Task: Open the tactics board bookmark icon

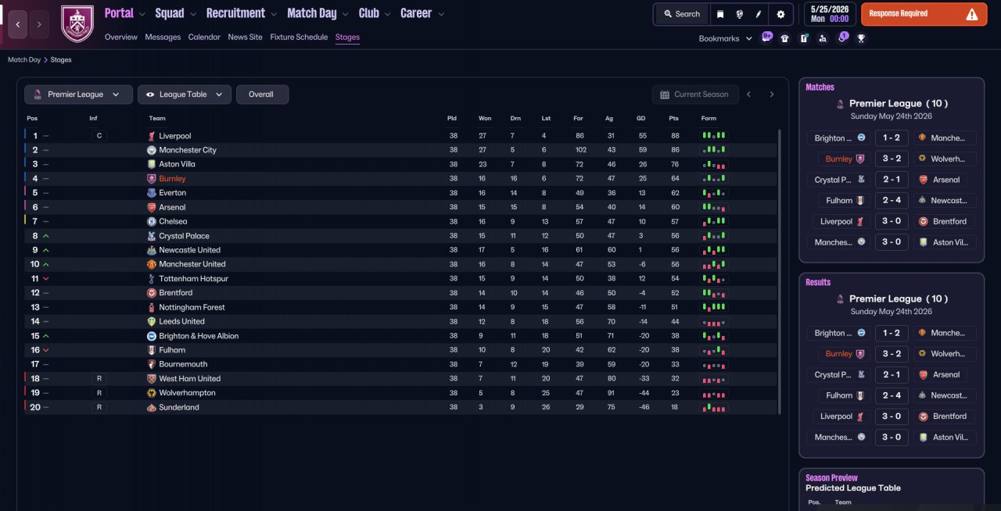Action: tap(804, 38)
